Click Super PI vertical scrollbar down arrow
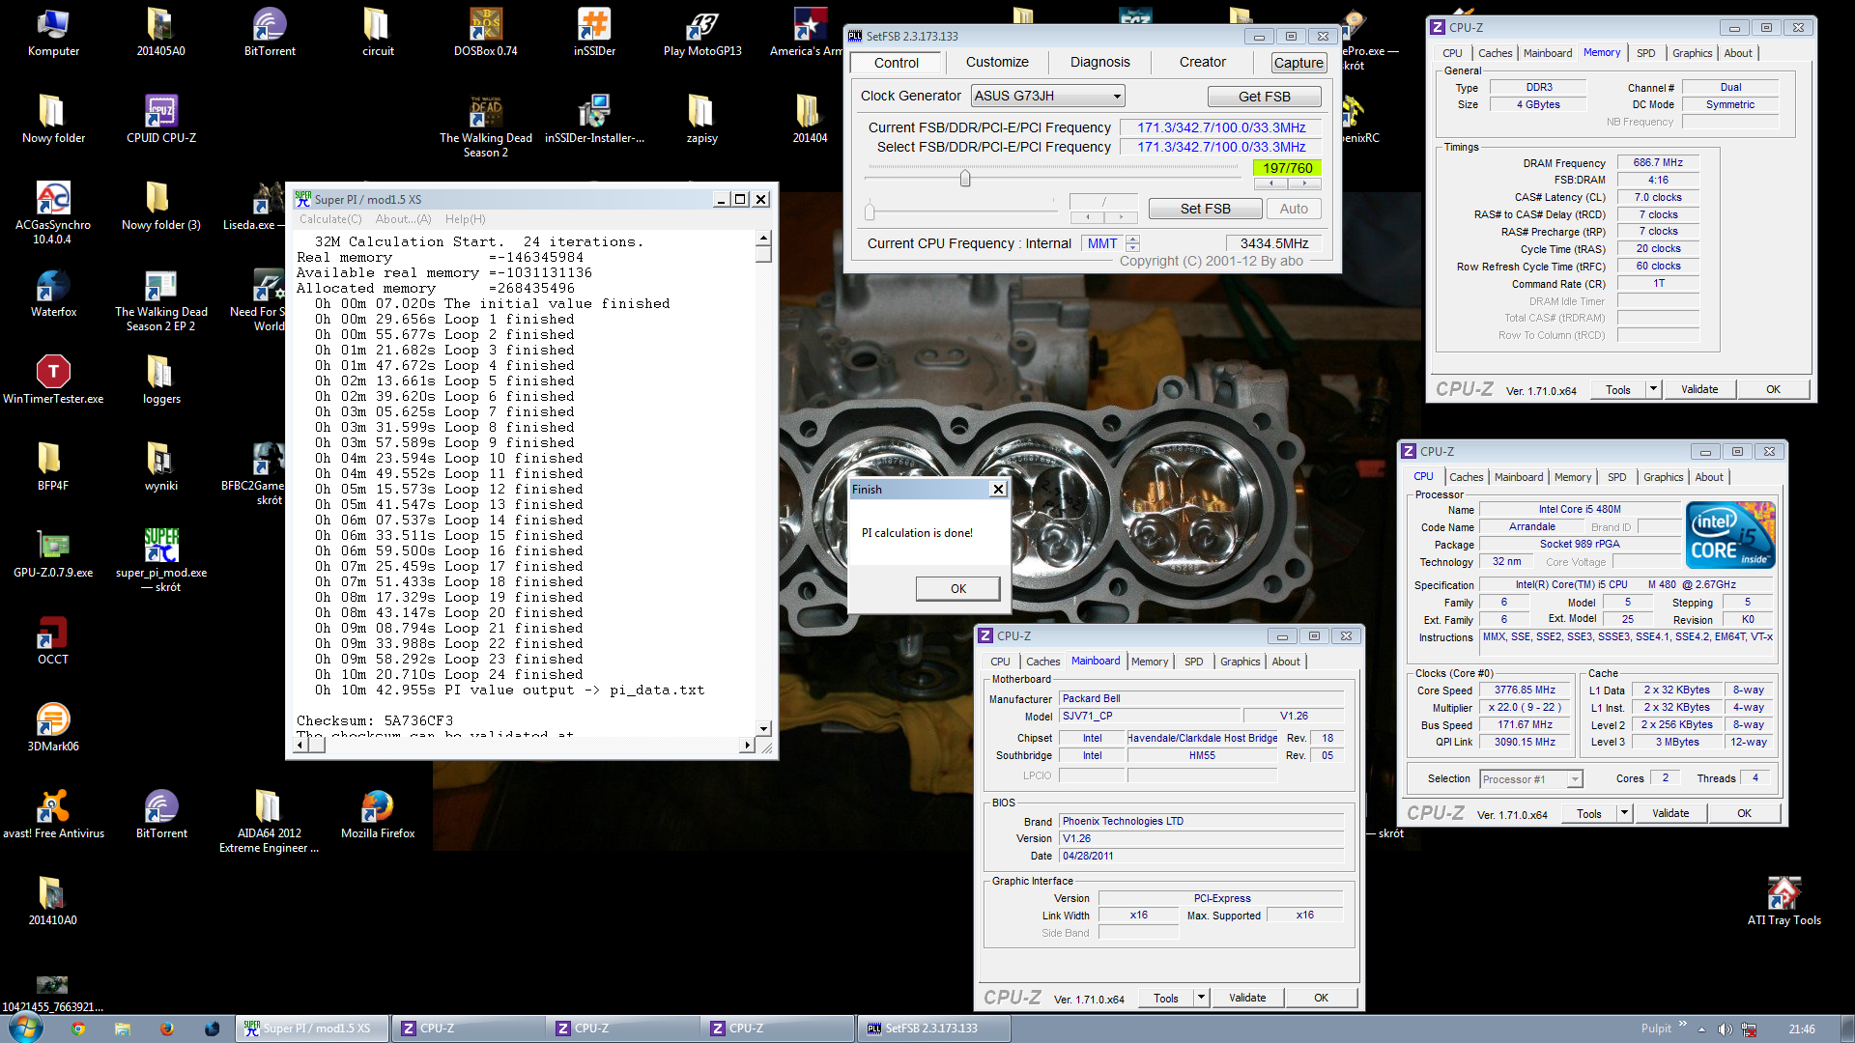The width and height of the screenshot is (1855, 1043). (x=763, y=728)
